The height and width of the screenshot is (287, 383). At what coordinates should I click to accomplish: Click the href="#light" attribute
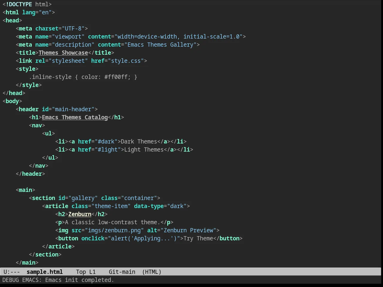click(x=99, y=149)
